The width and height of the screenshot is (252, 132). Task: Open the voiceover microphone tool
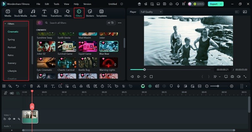(178, 86)
